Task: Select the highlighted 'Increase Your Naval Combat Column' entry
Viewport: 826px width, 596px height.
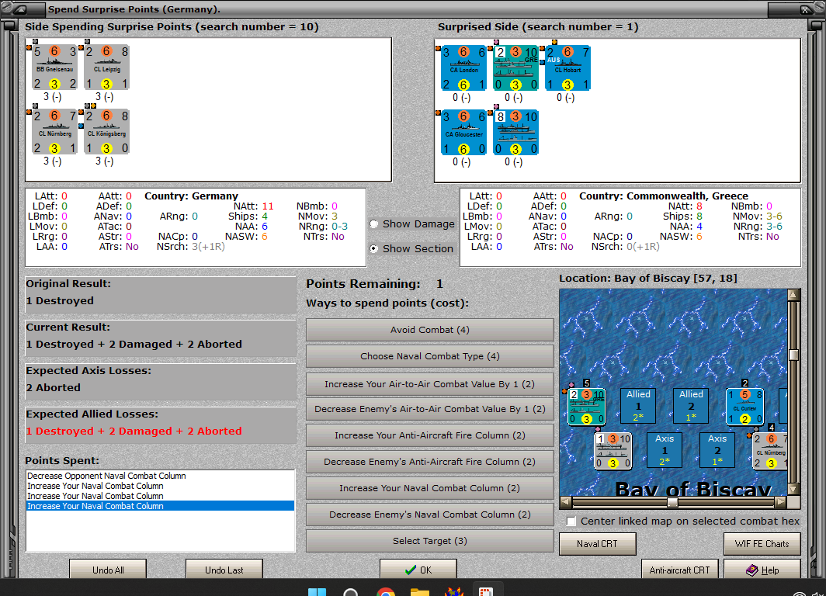Action: pyautogui.click(x=160, y=506)
